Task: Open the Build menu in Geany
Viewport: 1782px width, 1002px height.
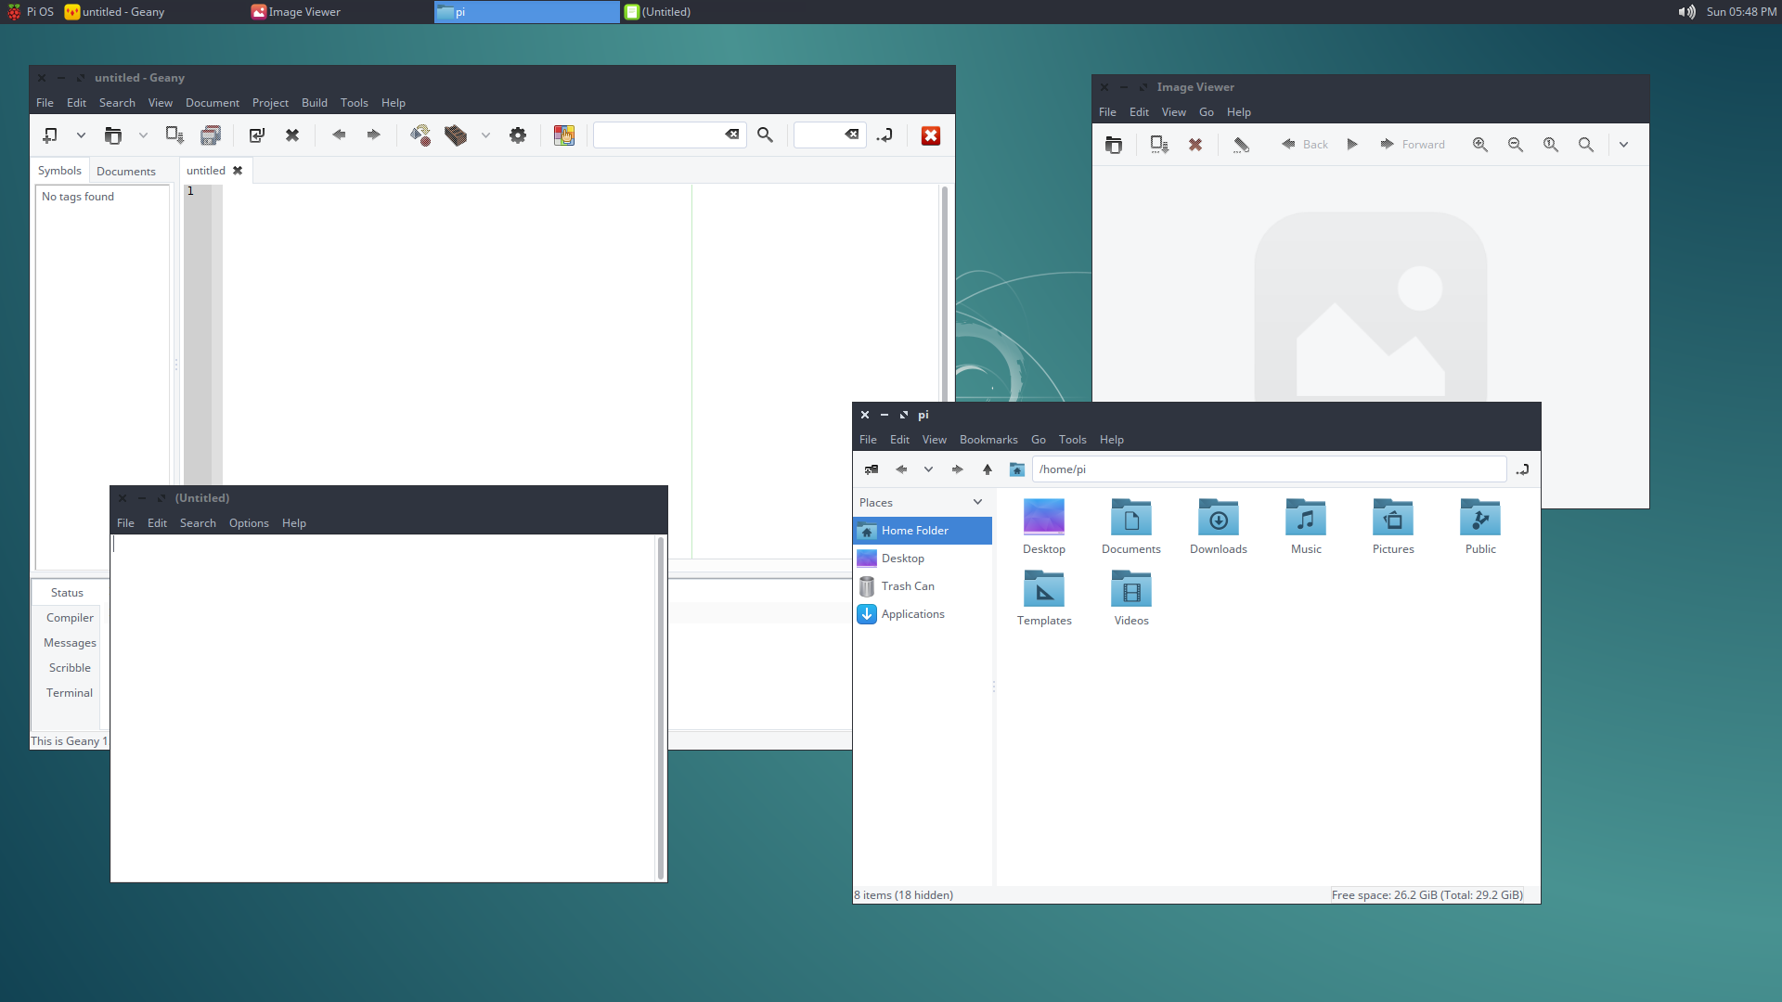Action: coord(315,103)
